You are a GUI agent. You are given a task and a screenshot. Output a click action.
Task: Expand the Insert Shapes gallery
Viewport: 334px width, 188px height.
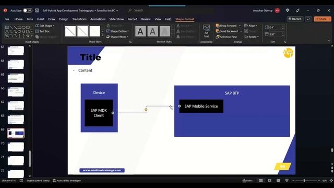tap(32, 36)
